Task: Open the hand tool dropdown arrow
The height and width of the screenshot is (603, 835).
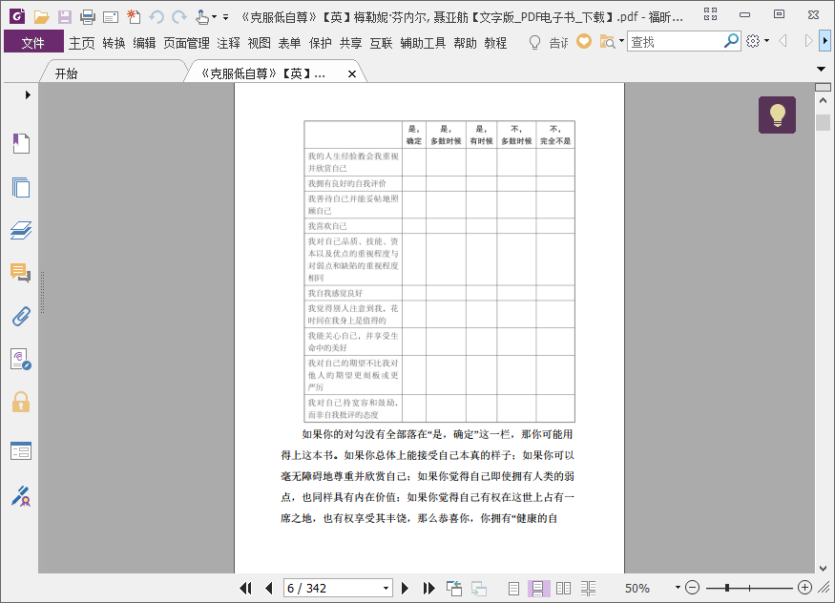Action: coord(214,17)
